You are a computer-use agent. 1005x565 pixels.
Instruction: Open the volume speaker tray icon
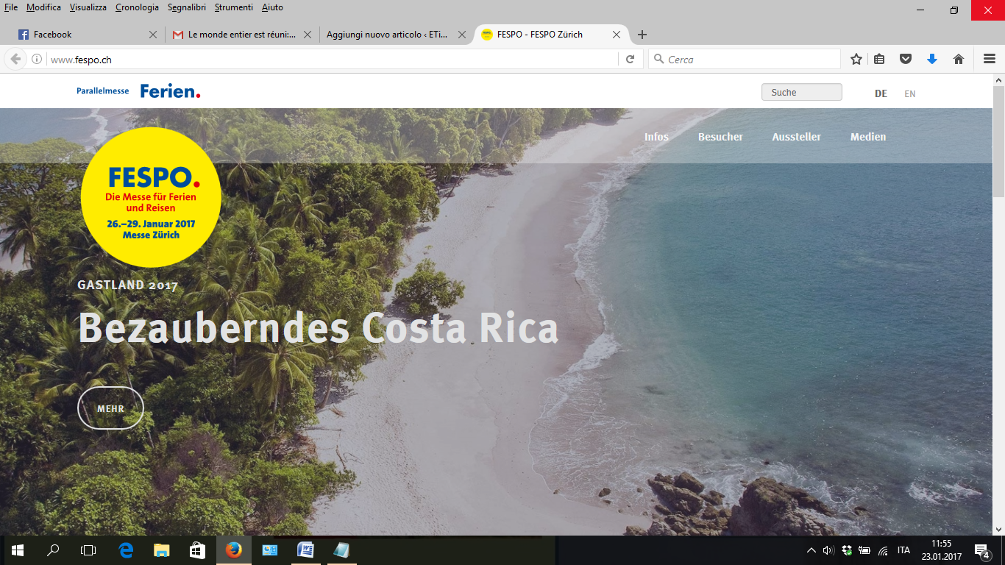coord(829,550)
